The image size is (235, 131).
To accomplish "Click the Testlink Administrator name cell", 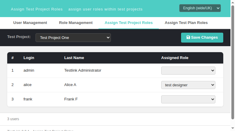I will [x=83, y=70].
